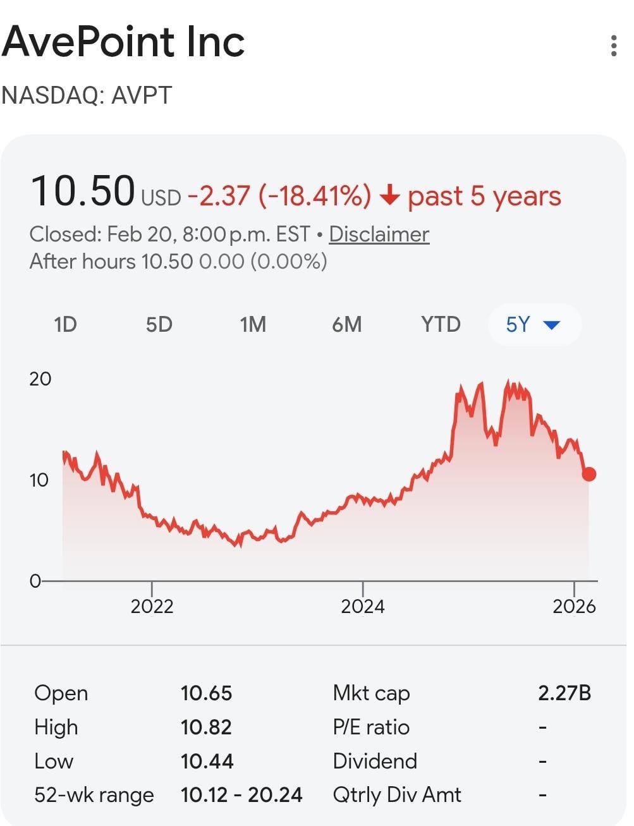Click the AvePoint Inc company title

[123, 42]
